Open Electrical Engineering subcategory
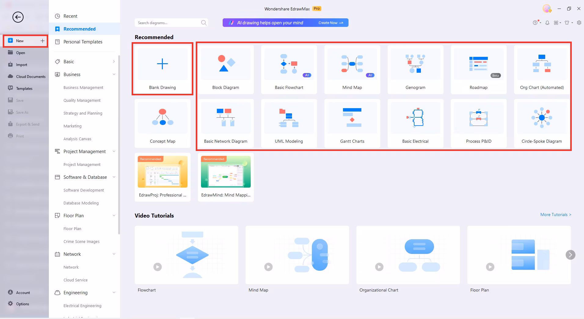584x319 pixels. [82, 306]
